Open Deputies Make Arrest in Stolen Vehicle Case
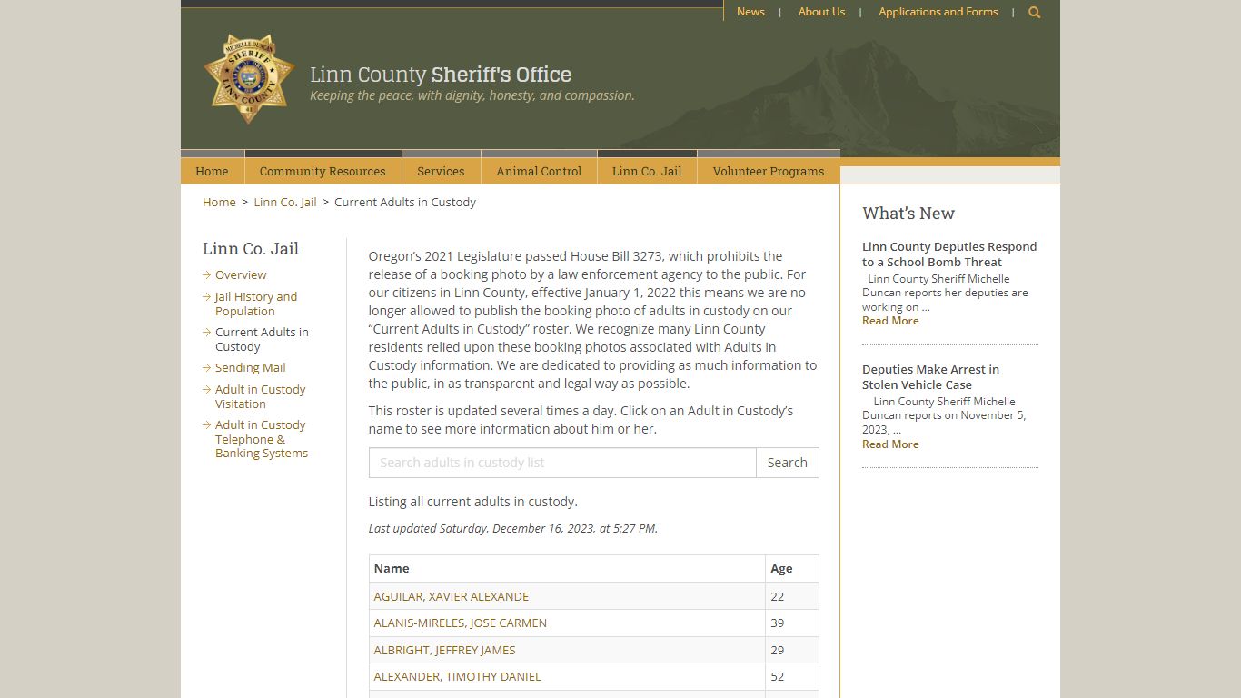 (930, 376)
